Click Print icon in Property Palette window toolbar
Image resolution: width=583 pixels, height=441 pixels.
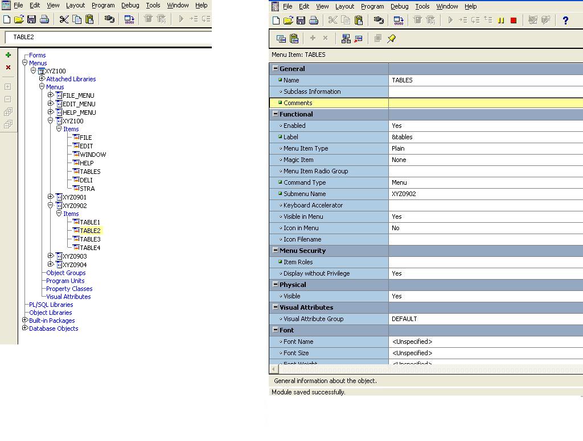pyautogui.click(x=314, y=20)
